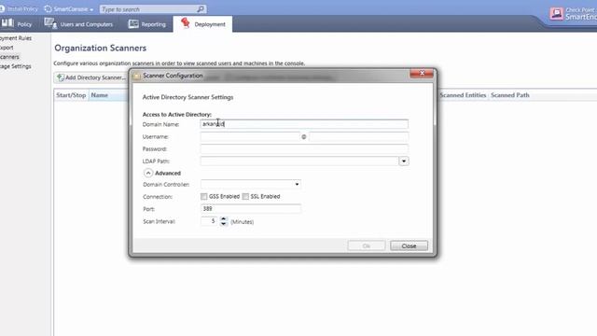Open Package Settings in sidebar
The width and height of the screenshot is (597, 336).
16,66
